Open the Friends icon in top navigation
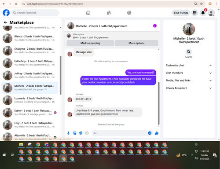220x169 pixels. tap(109, 13)
